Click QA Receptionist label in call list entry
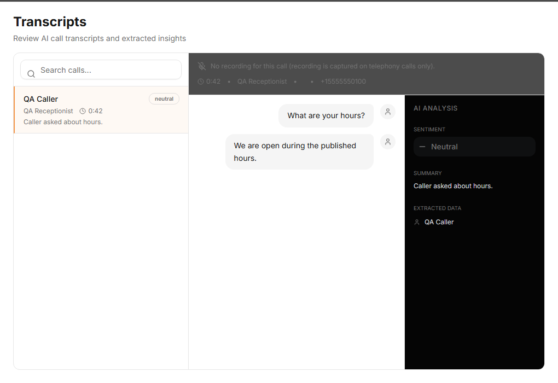558x383 pixels. click(x=48, y=111)
